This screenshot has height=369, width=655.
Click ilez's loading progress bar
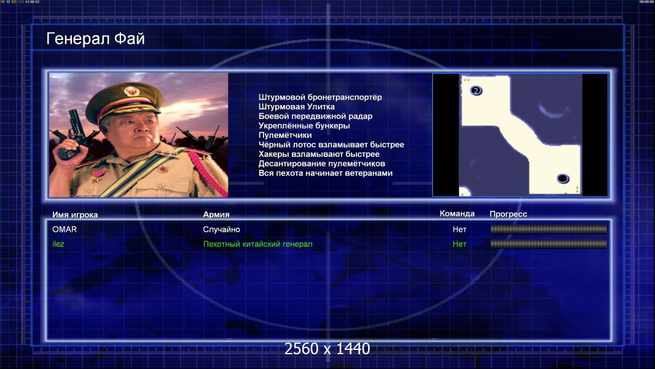click(x=549, y=244)
